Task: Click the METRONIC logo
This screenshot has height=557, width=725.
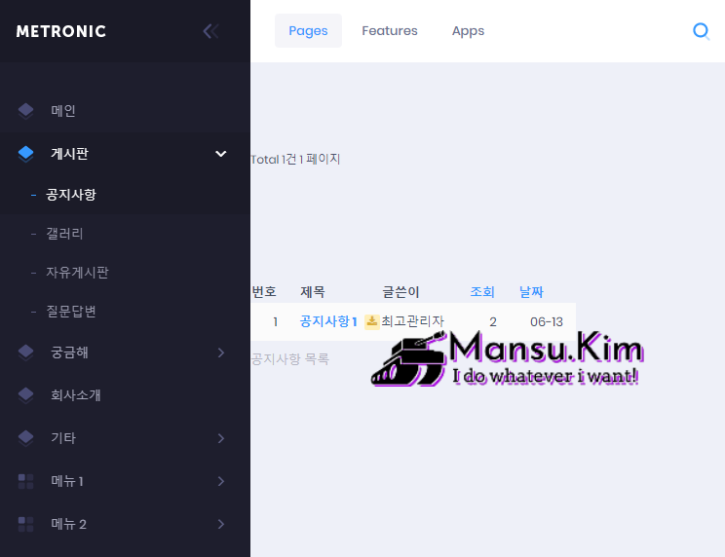Action: [x=61, y=31]
